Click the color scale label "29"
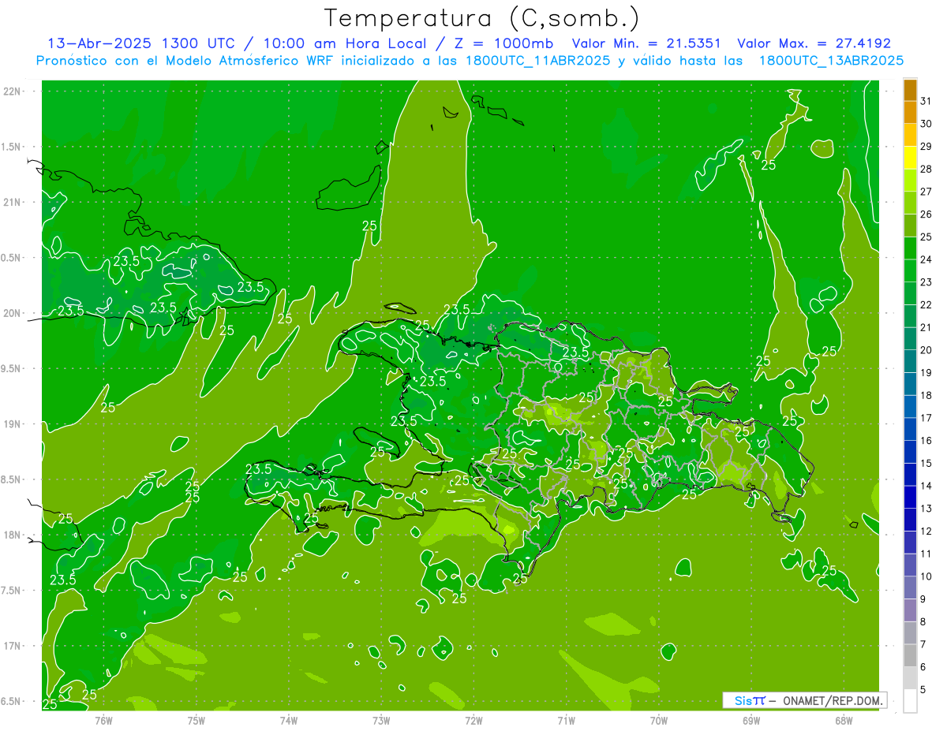Viewport: 947px width, 731px height. pyautogui.click(x=927, y=147)
